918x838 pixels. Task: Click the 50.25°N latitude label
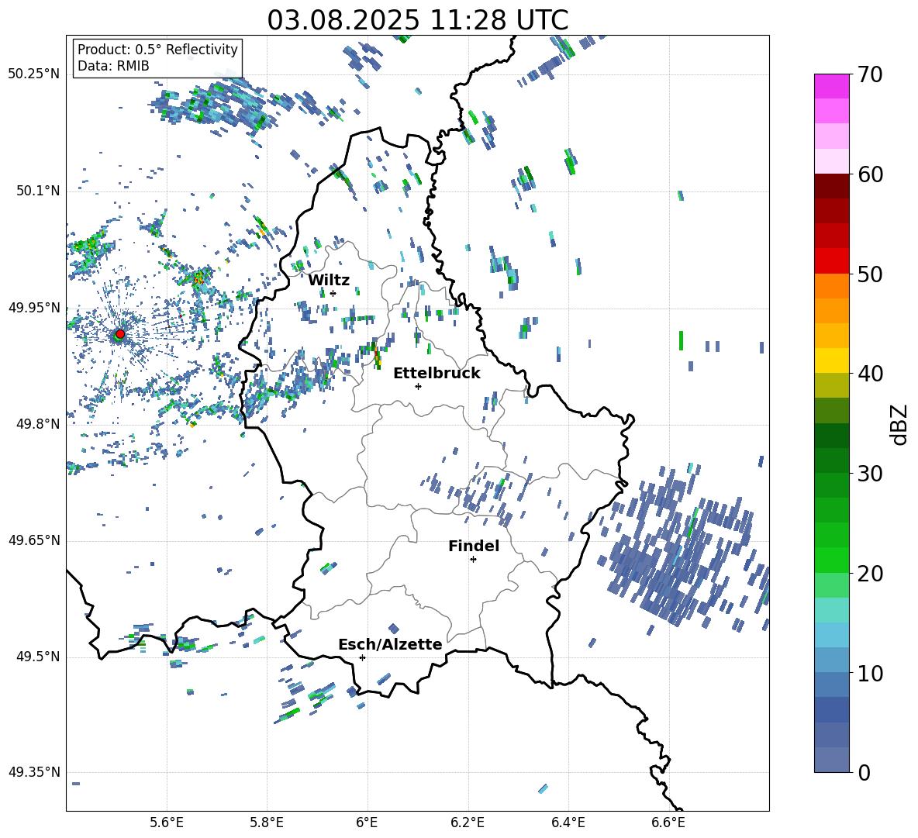34,74
